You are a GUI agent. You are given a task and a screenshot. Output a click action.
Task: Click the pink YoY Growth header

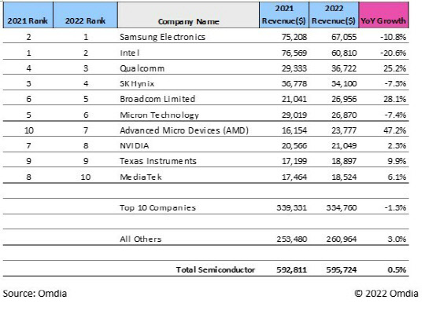point(383,15)
